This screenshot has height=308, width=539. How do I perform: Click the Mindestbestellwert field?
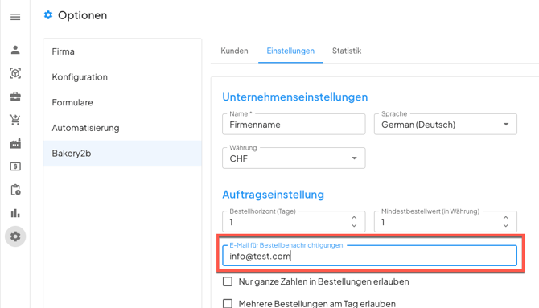coord(446,222)
